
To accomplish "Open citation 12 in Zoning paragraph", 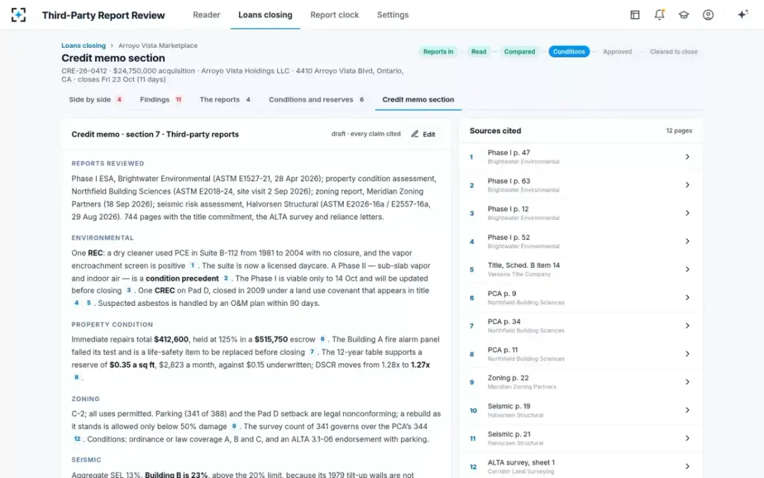I will pos(77,439).
